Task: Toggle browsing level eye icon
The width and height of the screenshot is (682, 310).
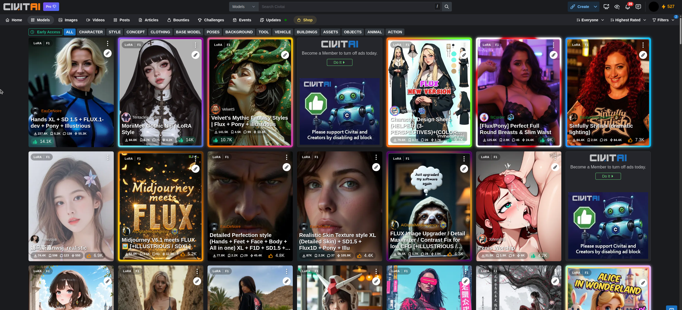Action: coord(617,7)
